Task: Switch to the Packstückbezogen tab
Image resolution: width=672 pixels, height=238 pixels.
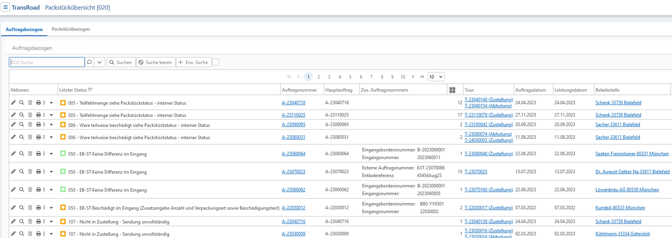Action: (x=71, y=29)
